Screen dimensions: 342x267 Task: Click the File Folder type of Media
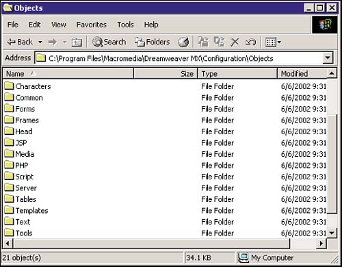click(218, 154)
